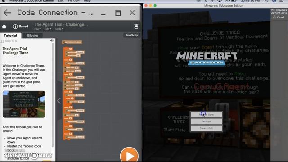Viewport: 288px width, 162px height.
Task: Click the 'Step 1 / 5' tutorial label
Action: [11, 41]
